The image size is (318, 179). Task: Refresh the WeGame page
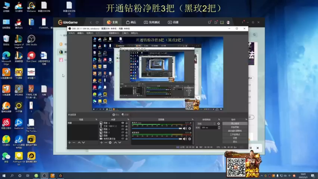[97, 22]
